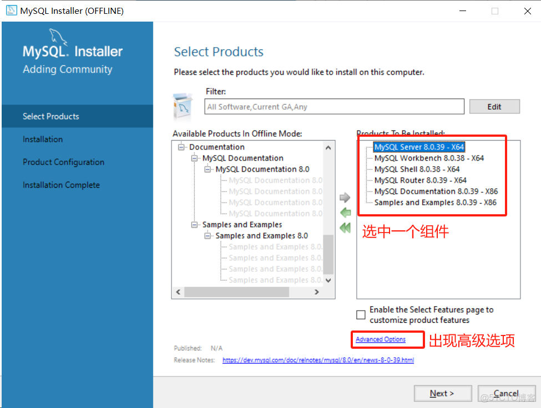Select the MySQL Documentation 8.0 tree label
The height and width of the screenshot is (408, 541).
[x=262, y=169]
